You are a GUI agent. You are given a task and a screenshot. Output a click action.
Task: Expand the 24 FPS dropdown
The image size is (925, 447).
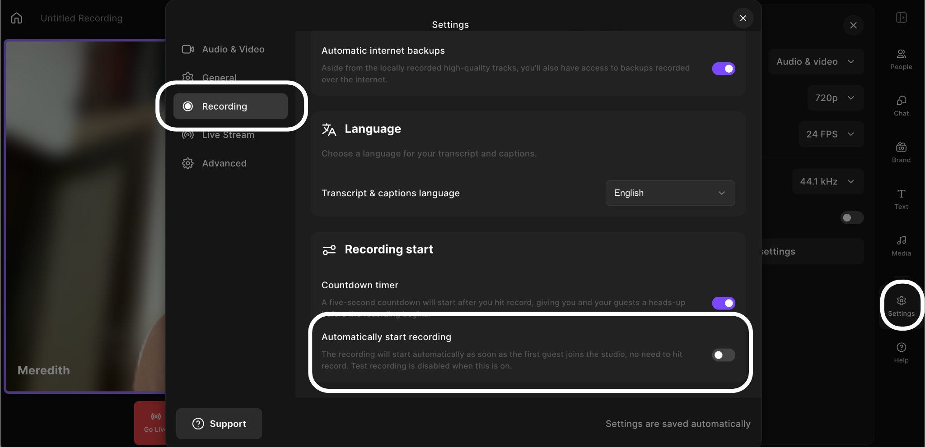(x=831, y=134)
